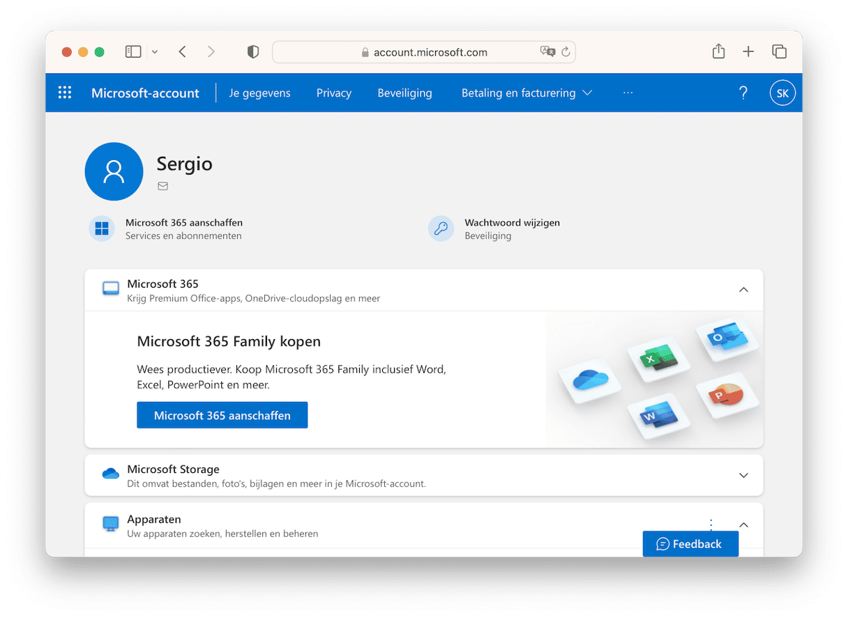Click the Dit omvat bestanden description text
The image size is (848, 617).
coord(276,483)
